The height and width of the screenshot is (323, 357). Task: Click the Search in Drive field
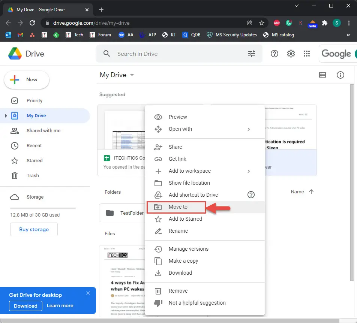point(179,54)
